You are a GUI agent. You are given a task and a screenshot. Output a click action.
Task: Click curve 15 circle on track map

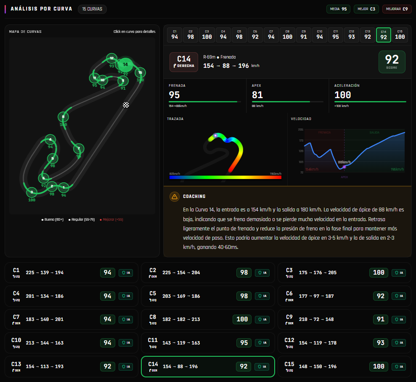click(140, 72)
